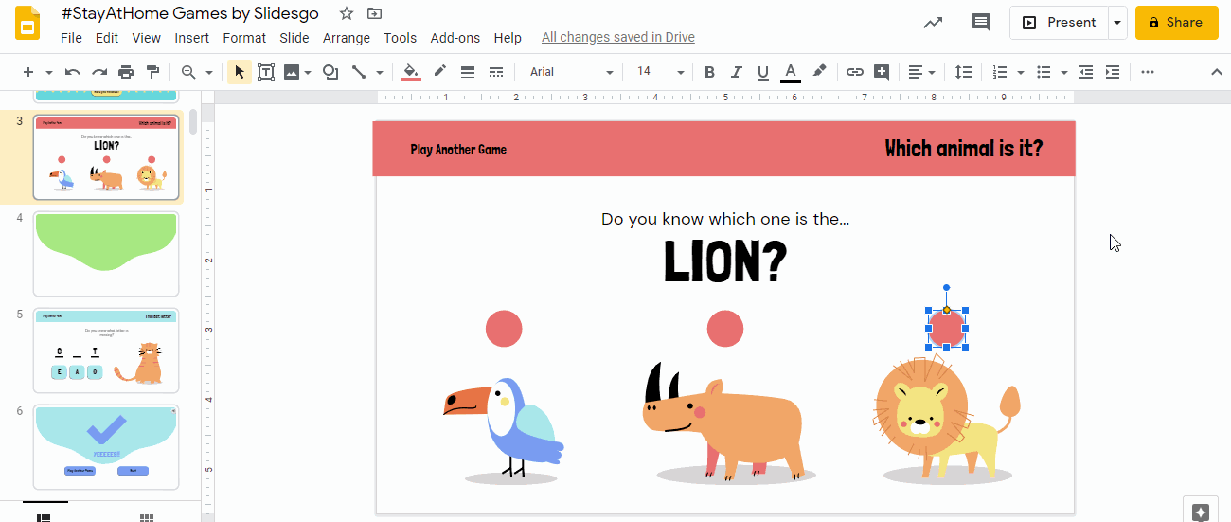Click the Google Slides home logo
Viewport: 1231px width, 522px height.
click(27, 23)
